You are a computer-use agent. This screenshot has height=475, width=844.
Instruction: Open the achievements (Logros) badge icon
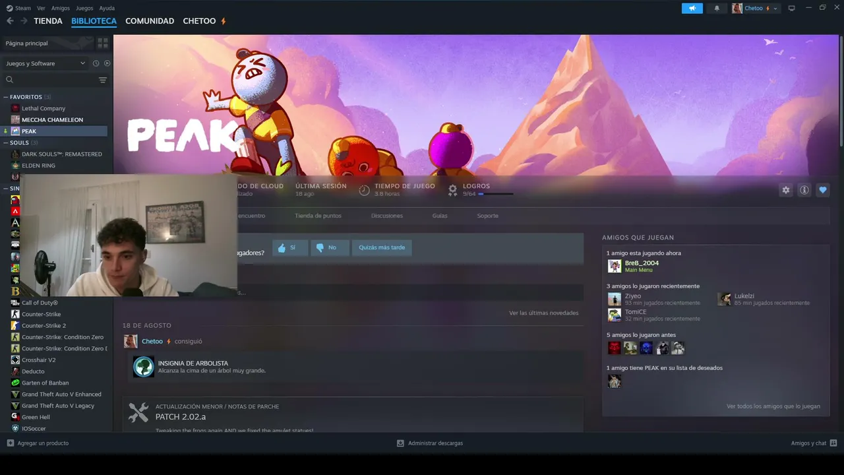(x=452, y=191)
